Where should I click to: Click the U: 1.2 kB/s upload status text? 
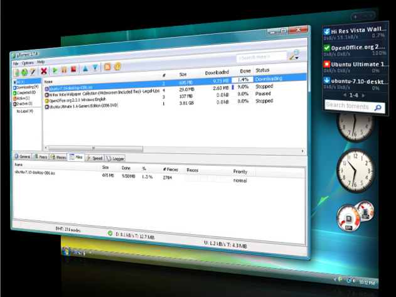(x=225, y=244)
